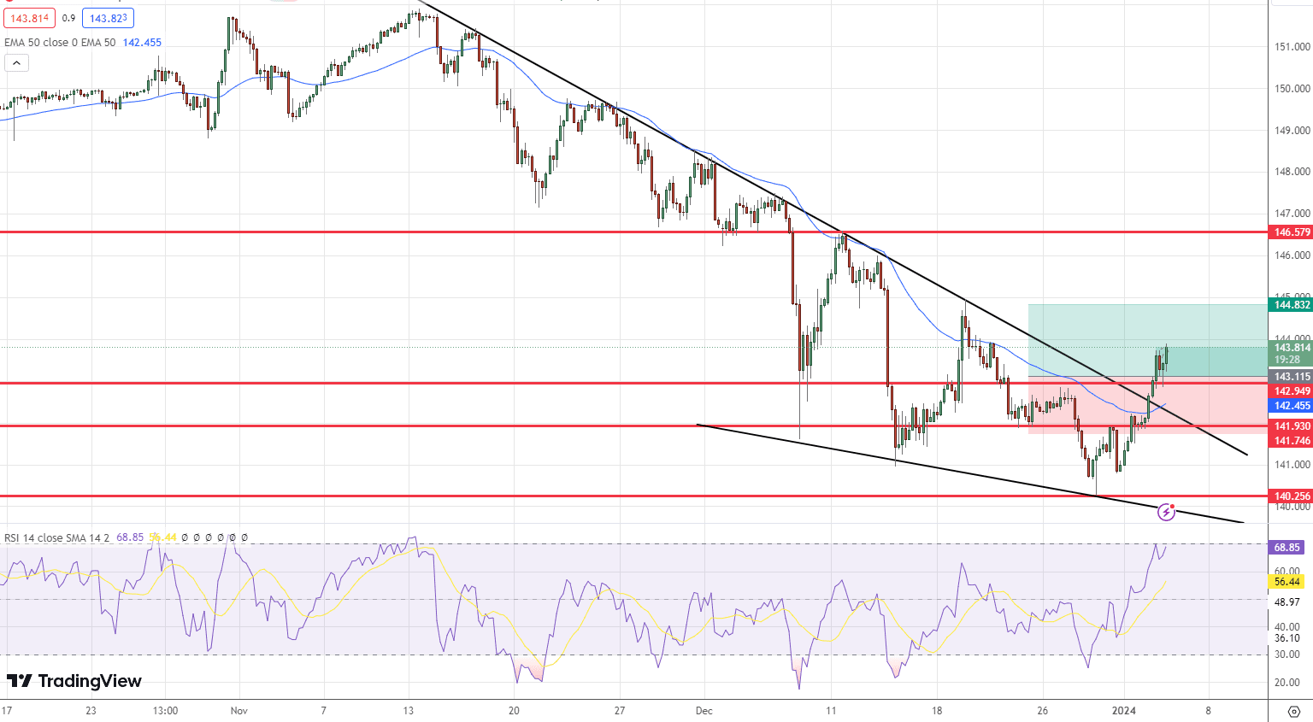Select the 146.579 red price label
Viewport: 1313px width, 722px height.
(x=1292, y=232)
